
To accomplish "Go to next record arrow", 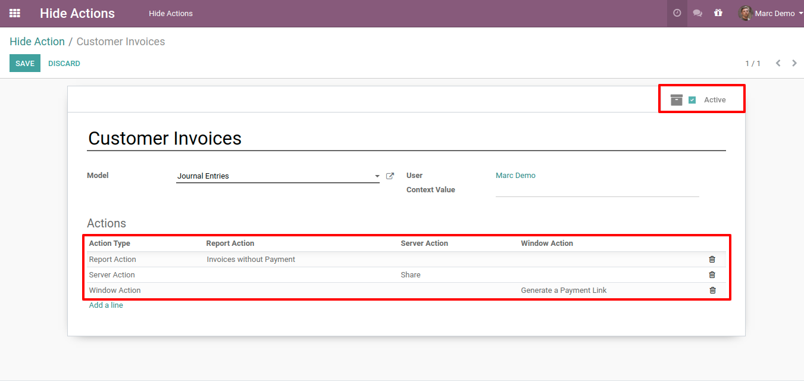I will [x=794, y=63].
